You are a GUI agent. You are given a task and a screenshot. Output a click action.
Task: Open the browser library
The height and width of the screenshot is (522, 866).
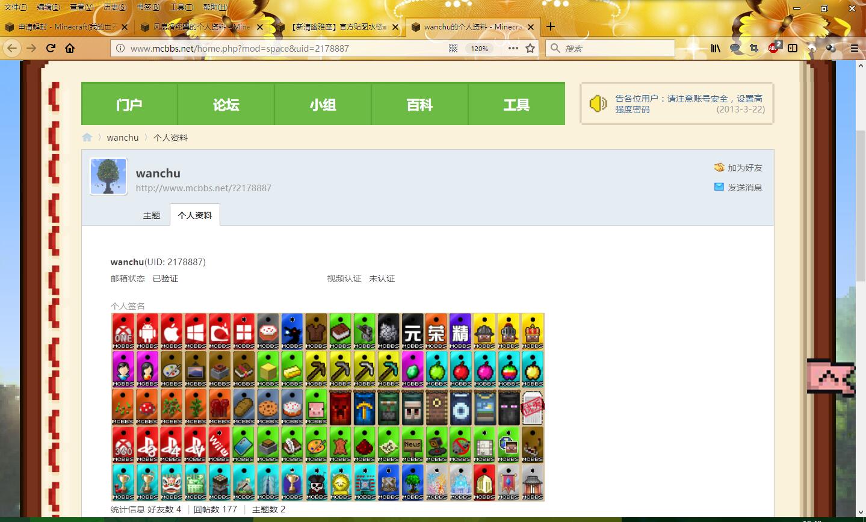point(716,48)
